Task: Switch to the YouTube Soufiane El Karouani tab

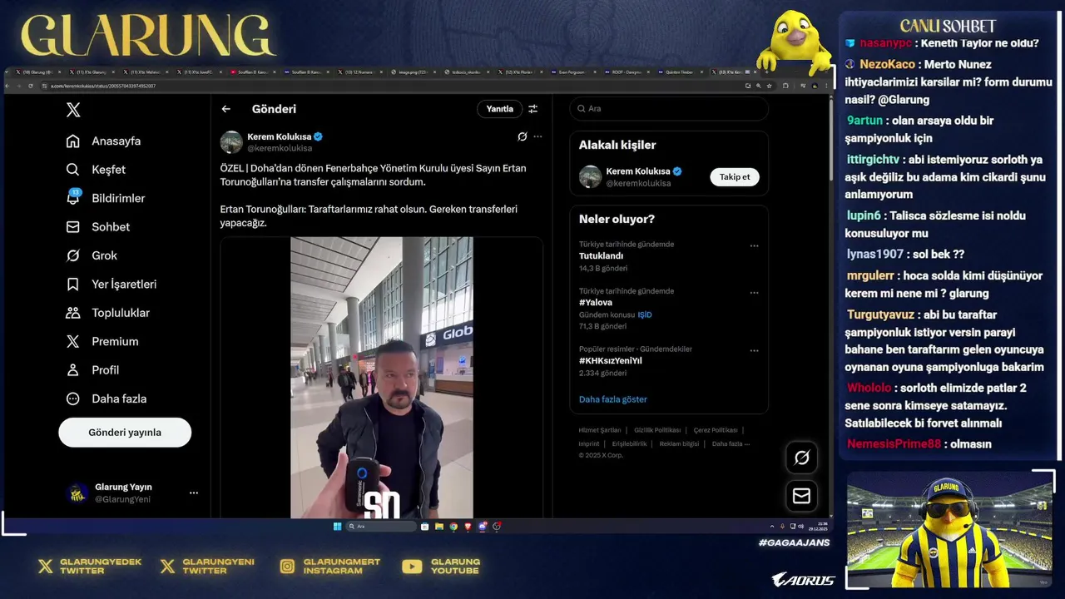Action: tap(252, 72)
